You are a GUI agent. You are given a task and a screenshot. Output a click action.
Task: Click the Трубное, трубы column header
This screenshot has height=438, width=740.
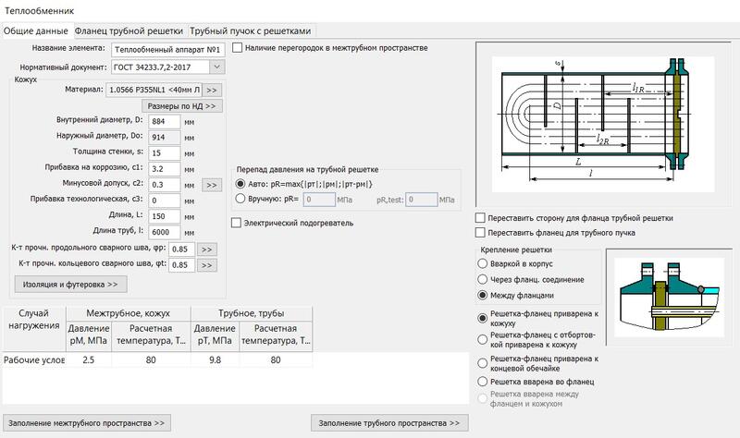[251, 313]
